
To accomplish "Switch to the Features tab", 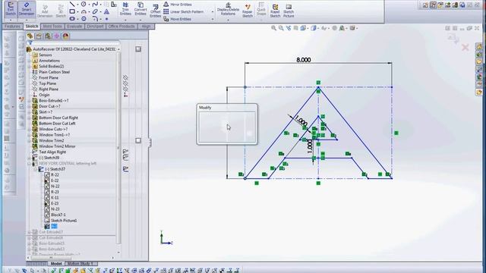I will click(12, 27).
